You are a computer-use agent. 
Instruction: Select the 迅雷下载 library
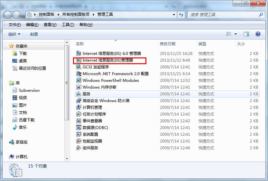tap(23, 120)
